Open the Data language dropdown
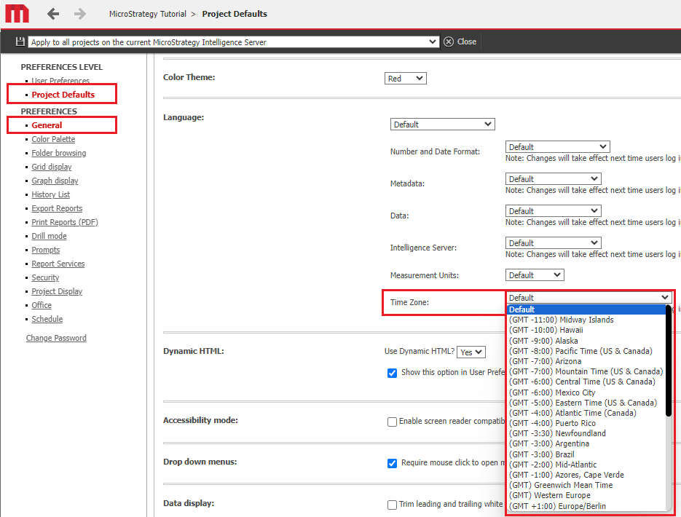Image resolution: width=681 pixels, height=517 pixels. pos(554,211)
